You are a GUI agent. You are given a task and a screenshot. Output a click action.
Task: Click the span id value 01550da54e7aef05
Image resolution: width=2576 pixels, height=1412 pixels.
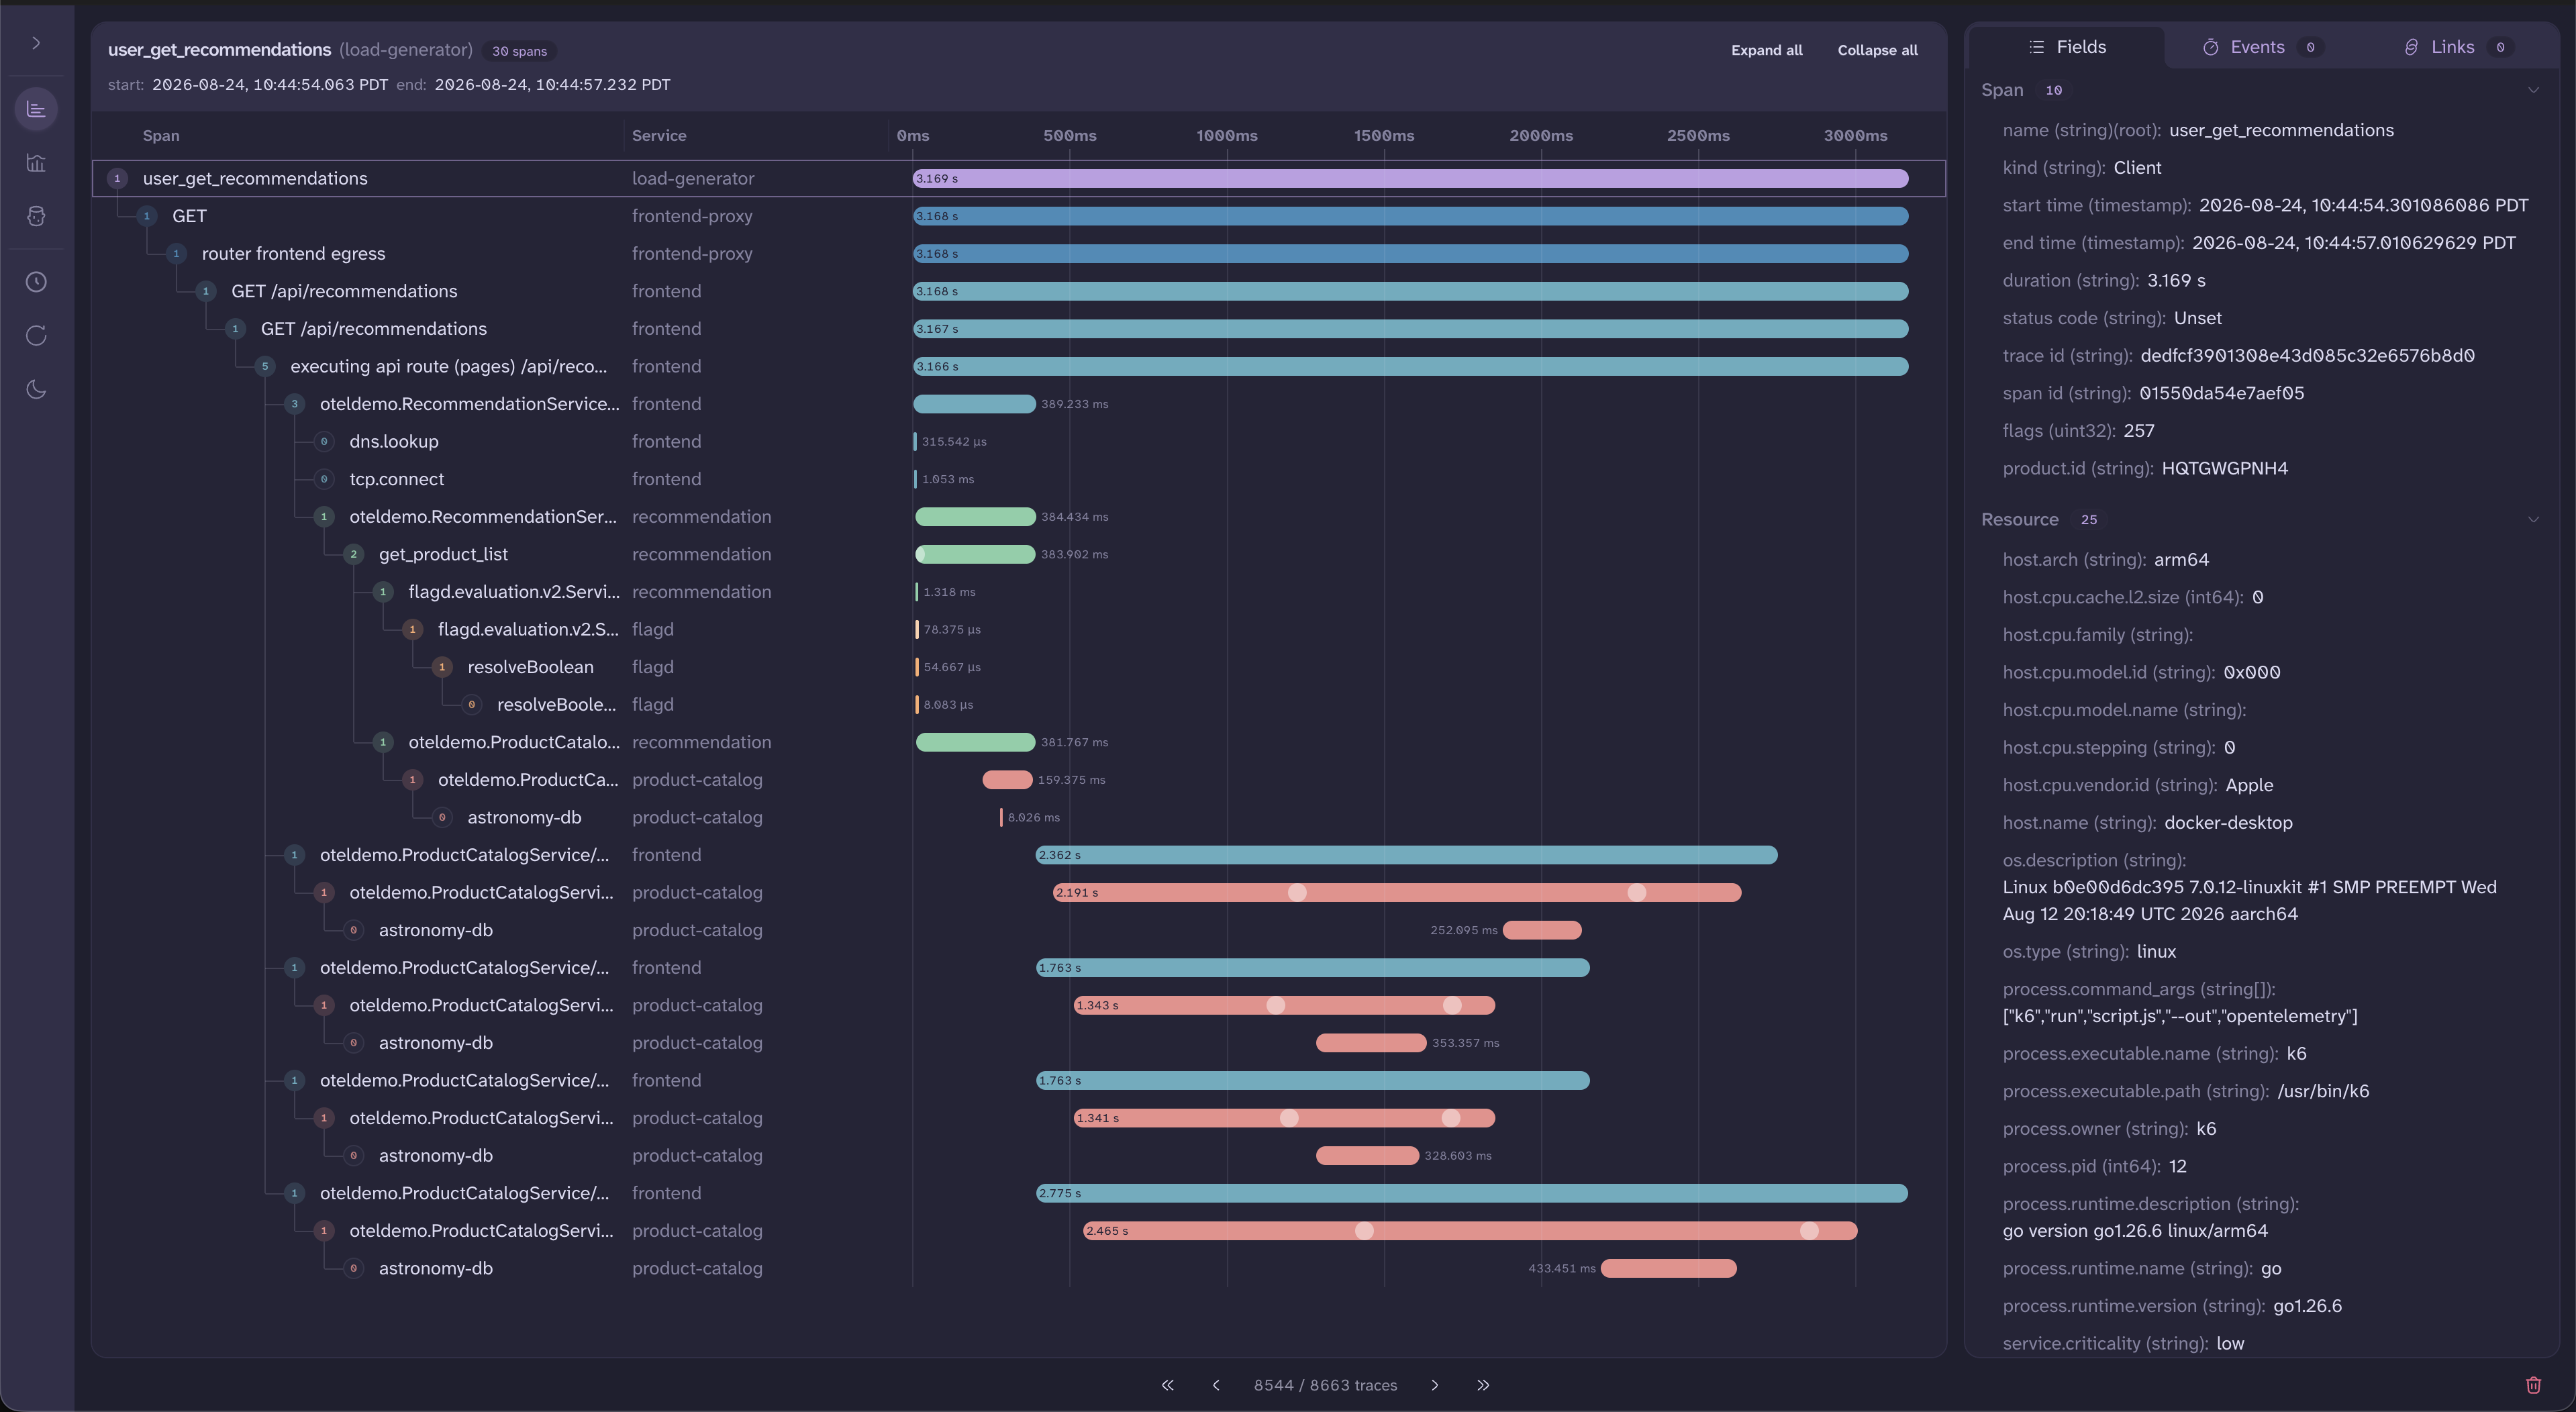tap(2221, 393)
